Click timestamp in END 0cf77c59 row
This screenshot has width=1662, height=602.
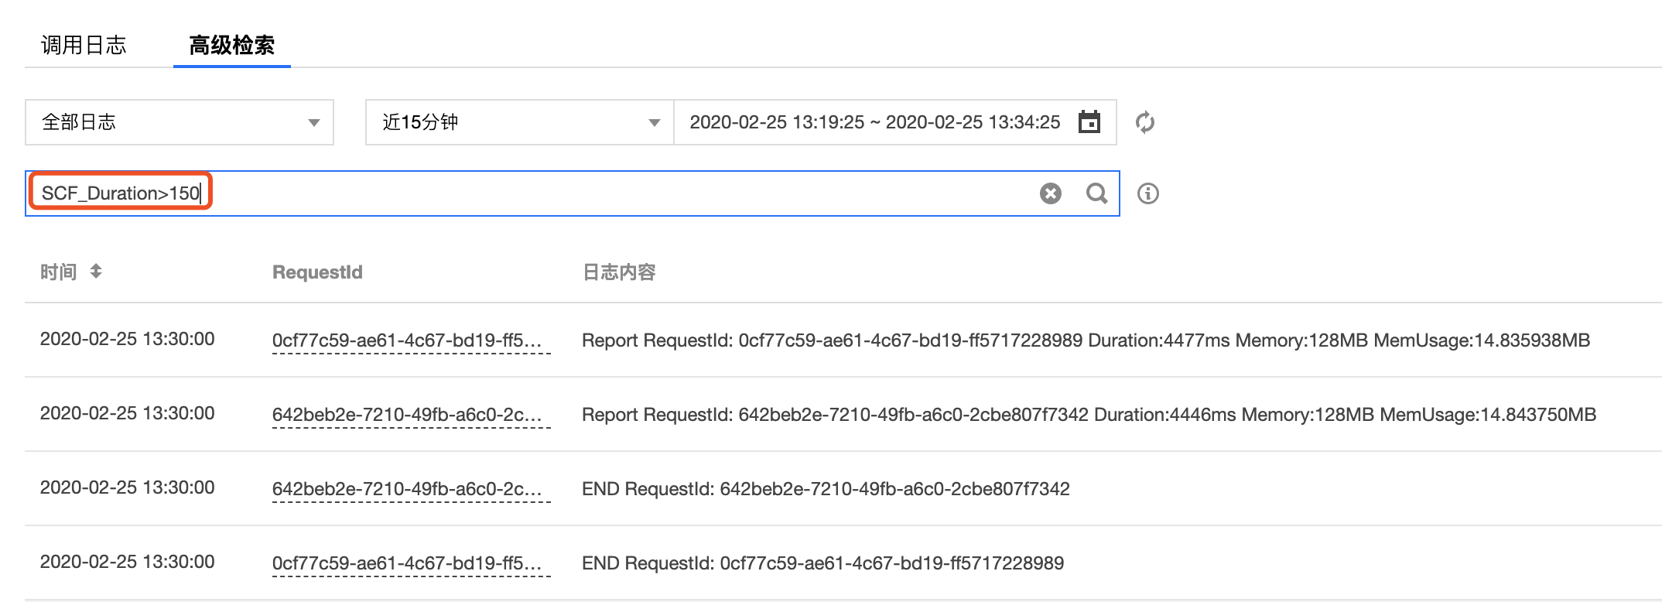[x=128, y=562]
